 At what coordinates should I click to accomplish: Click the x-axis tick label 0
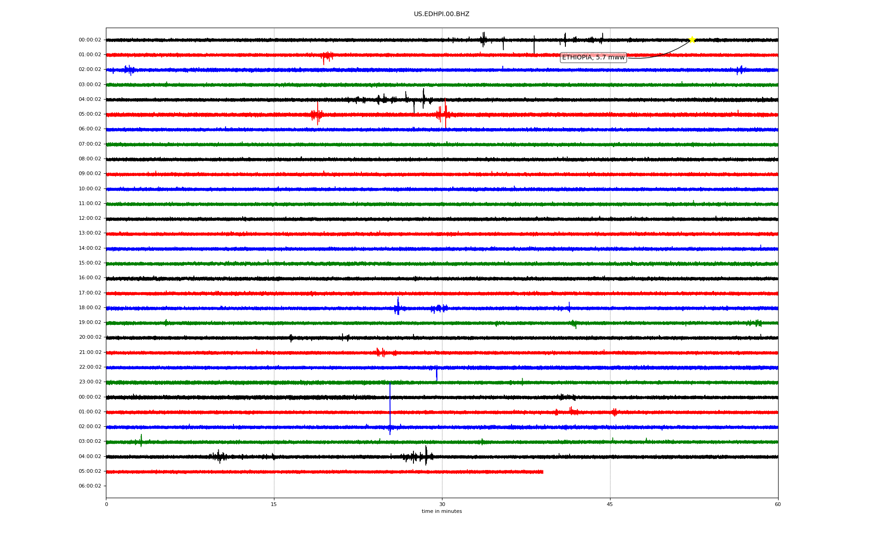pyautogui.click(x=106, y=504)
